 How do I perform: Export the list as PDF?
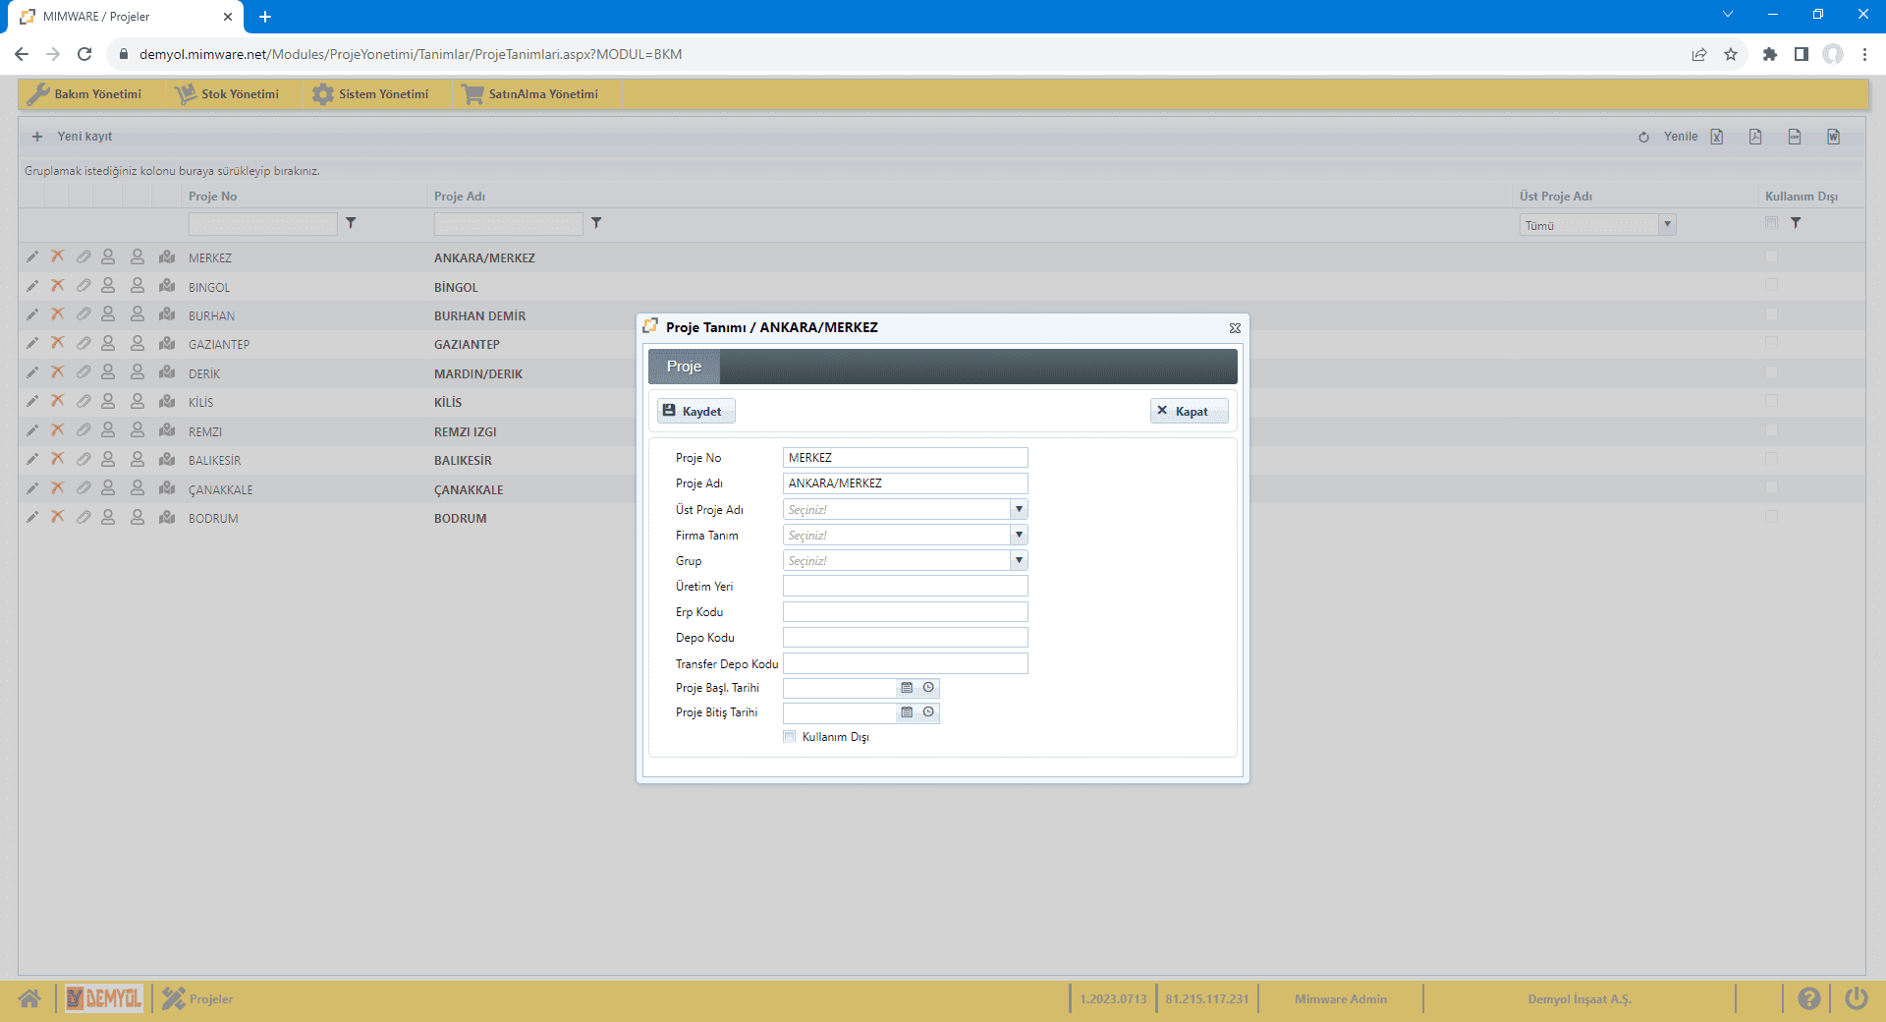click(x=1755, y=137)
